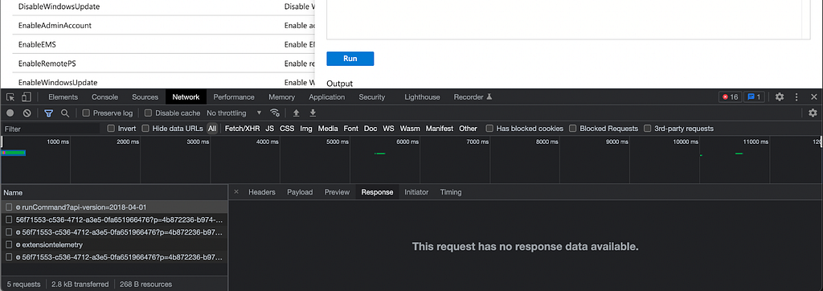Open DevTools settings gear

780,97
